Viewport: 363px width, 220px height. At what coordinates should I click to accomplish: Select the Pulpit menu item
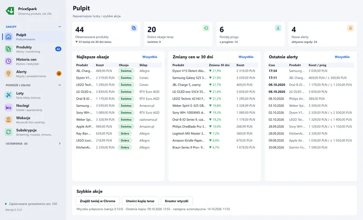34,37
